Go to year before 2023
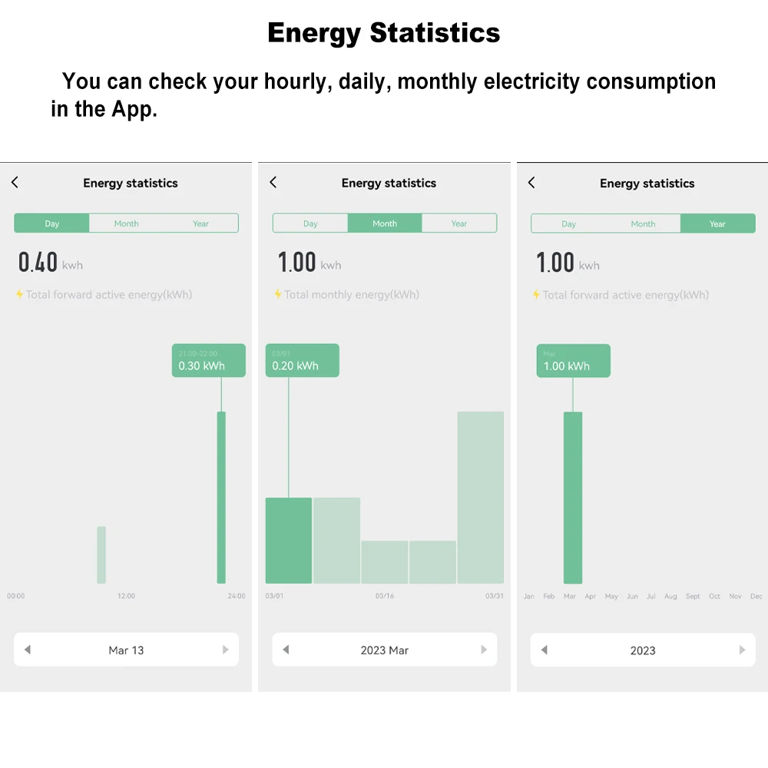This screenshot has width=768, height=768. click(545, 650)
